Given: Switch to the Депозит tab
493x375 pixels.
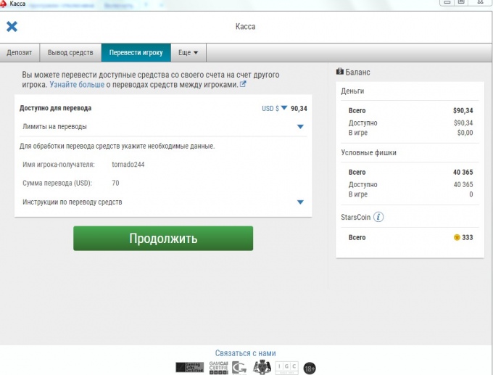Looking at the screenshot, I should pyautogui.click(x=20, y=52).
